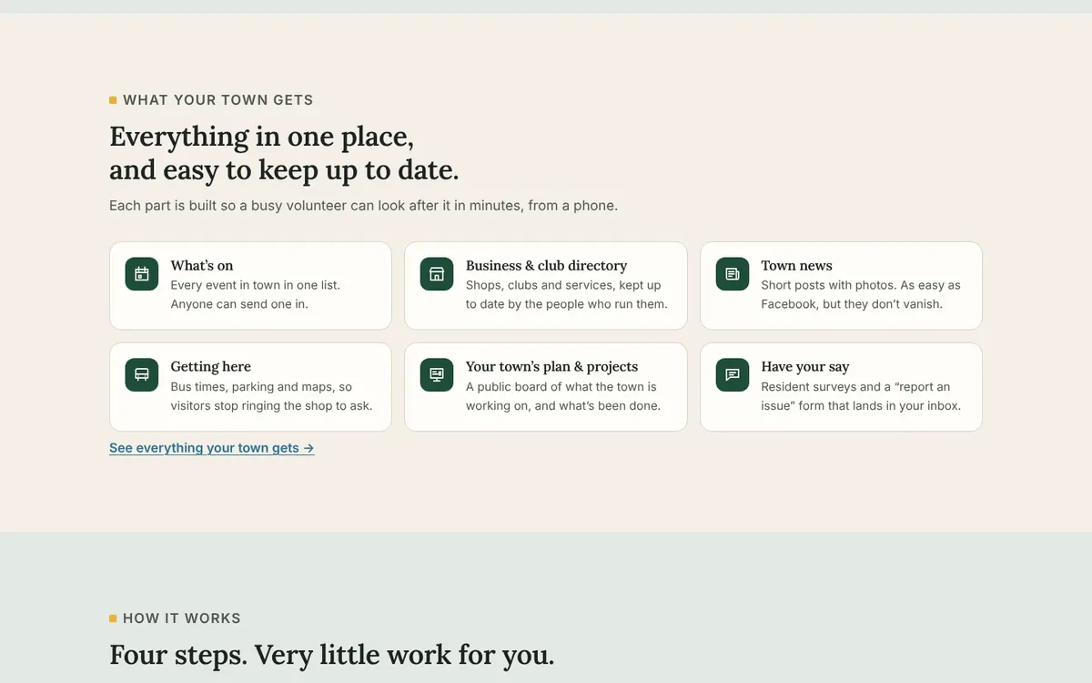Click 'Every event in town in one list' description
The width and height of the screenshot is (1092, 683).
(x=255, y=294)
